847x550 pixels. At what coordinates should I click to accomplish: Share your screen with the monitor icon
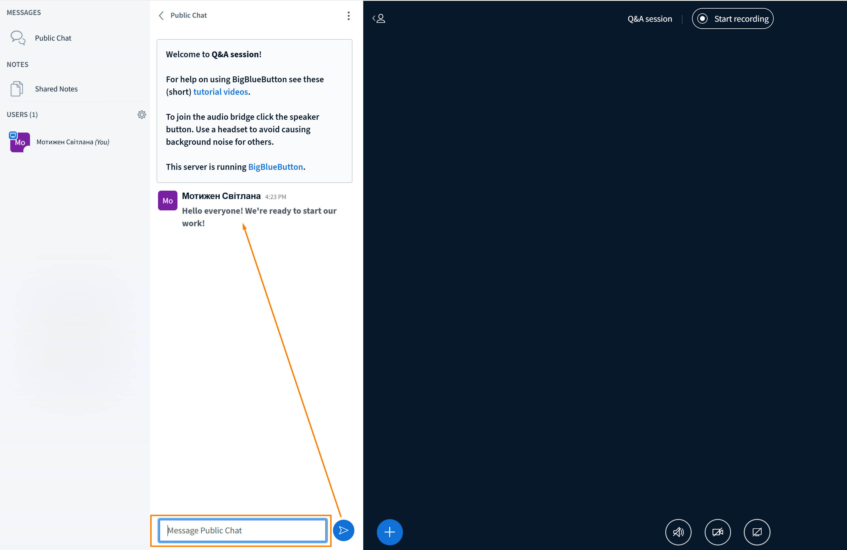pyautogui.click(x=756, y=532)
